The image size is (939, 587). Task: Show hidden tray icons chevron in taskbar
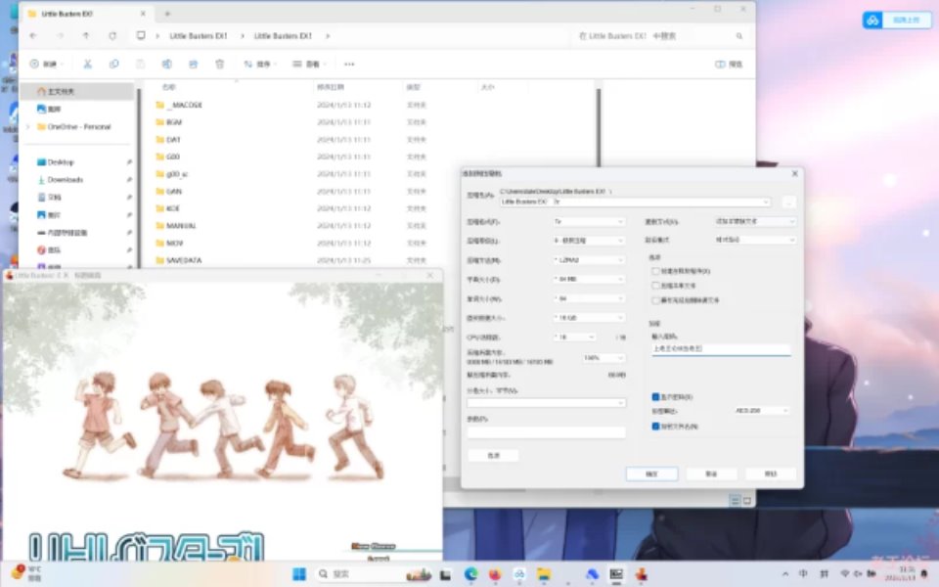click(x=785, y=574)
